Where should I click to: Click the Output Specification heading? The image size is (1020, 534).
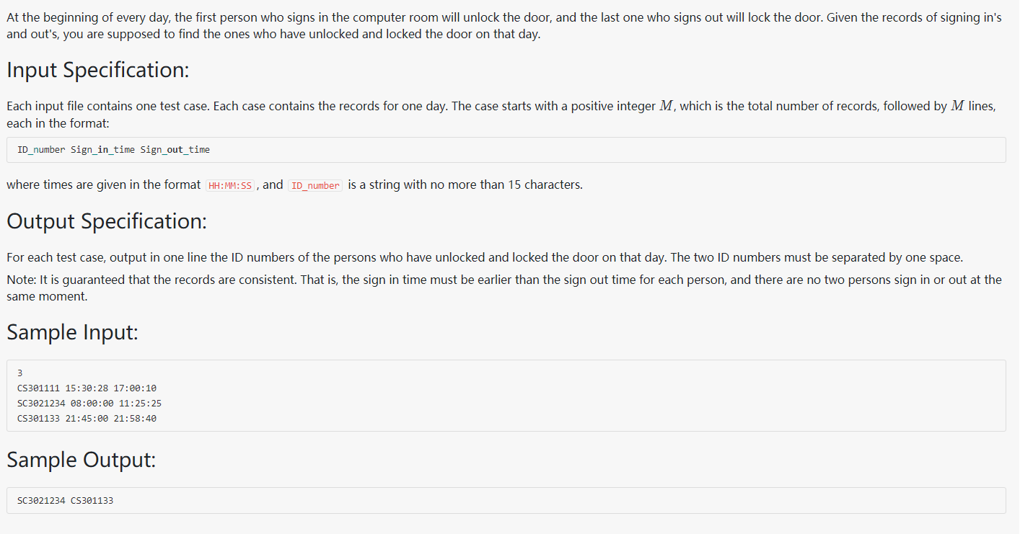click(x=107, y=221)
